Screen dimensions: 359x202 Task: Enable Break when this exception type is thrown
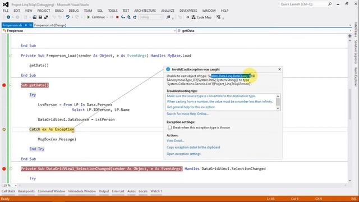[x=169, y=127]
